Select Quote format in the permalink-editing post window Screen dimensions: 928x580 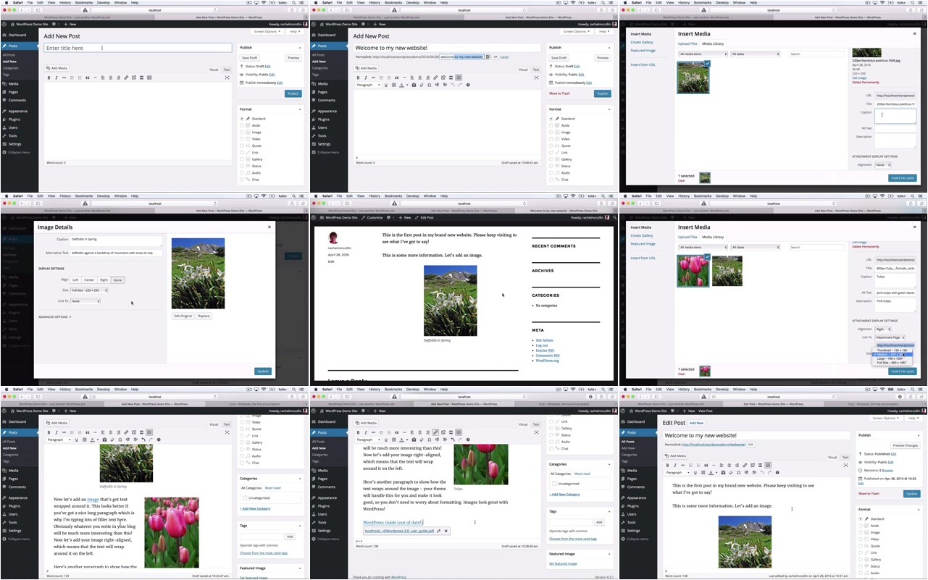(x=551, y=146)
